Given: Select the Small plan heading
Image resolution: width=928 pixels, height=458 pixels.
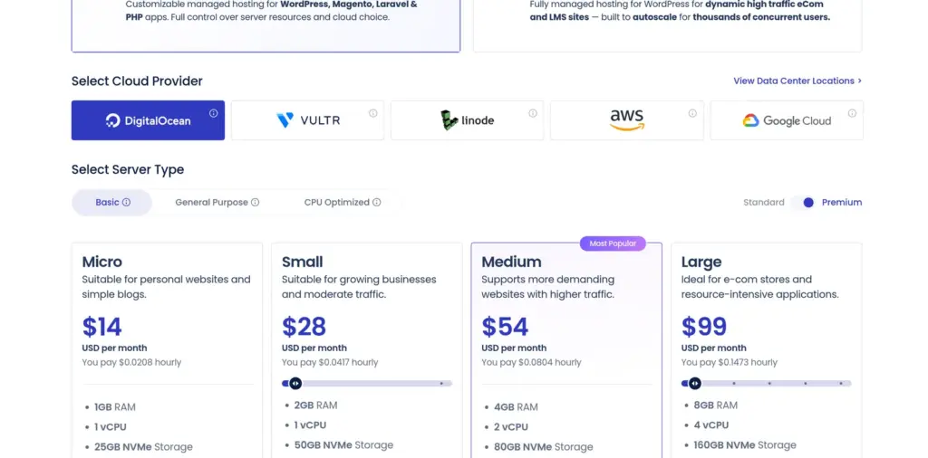Looking at the screenshot, I should click(x=303, y=262).
